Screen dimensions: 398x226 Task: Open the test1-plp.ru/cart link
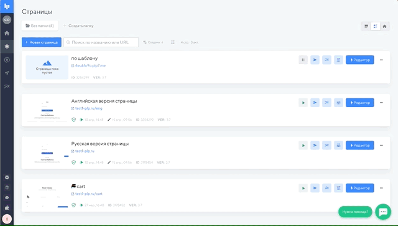(88, 194)
